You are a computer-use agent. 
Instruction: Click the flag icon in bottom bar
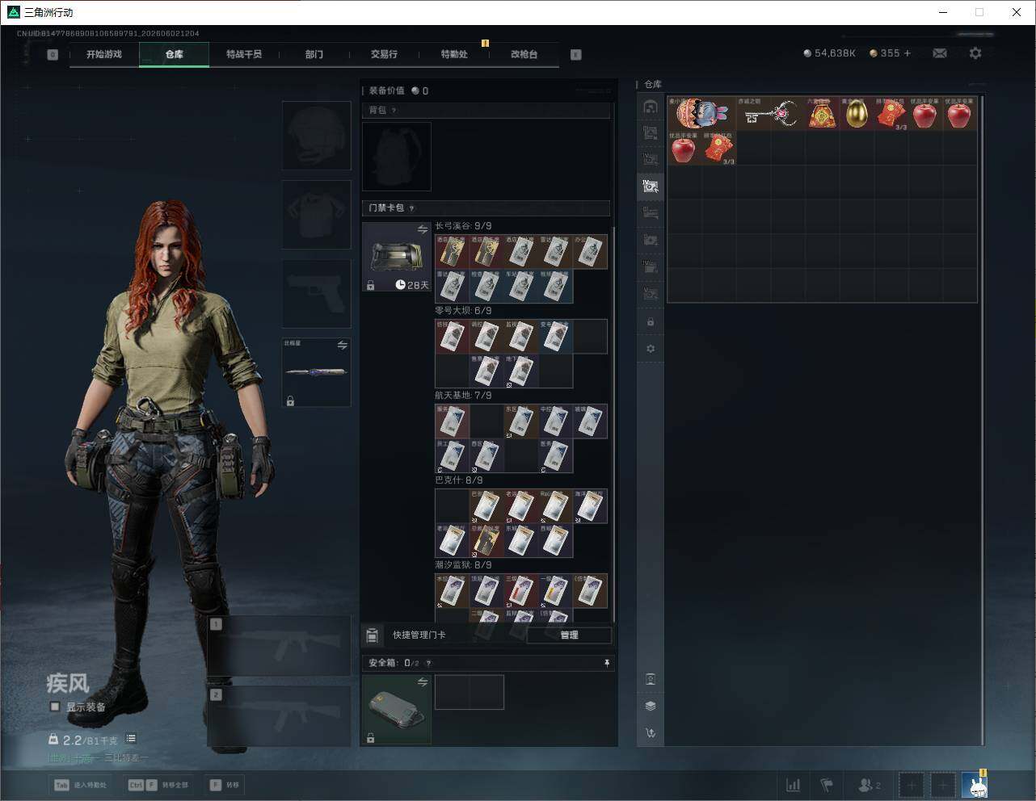(x=827, y=785)
